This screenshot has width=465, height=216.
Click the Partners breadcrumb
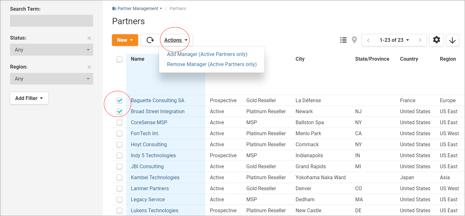pos(178,8)
